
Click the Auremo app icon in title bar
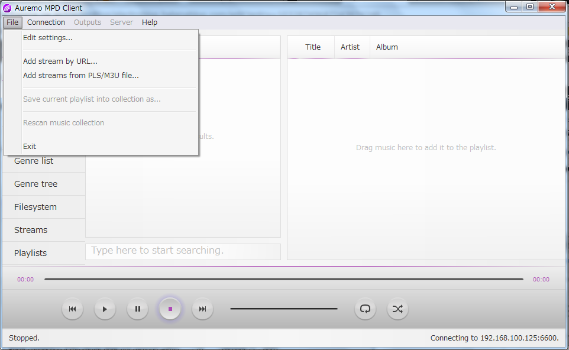[x=7, y=8]
